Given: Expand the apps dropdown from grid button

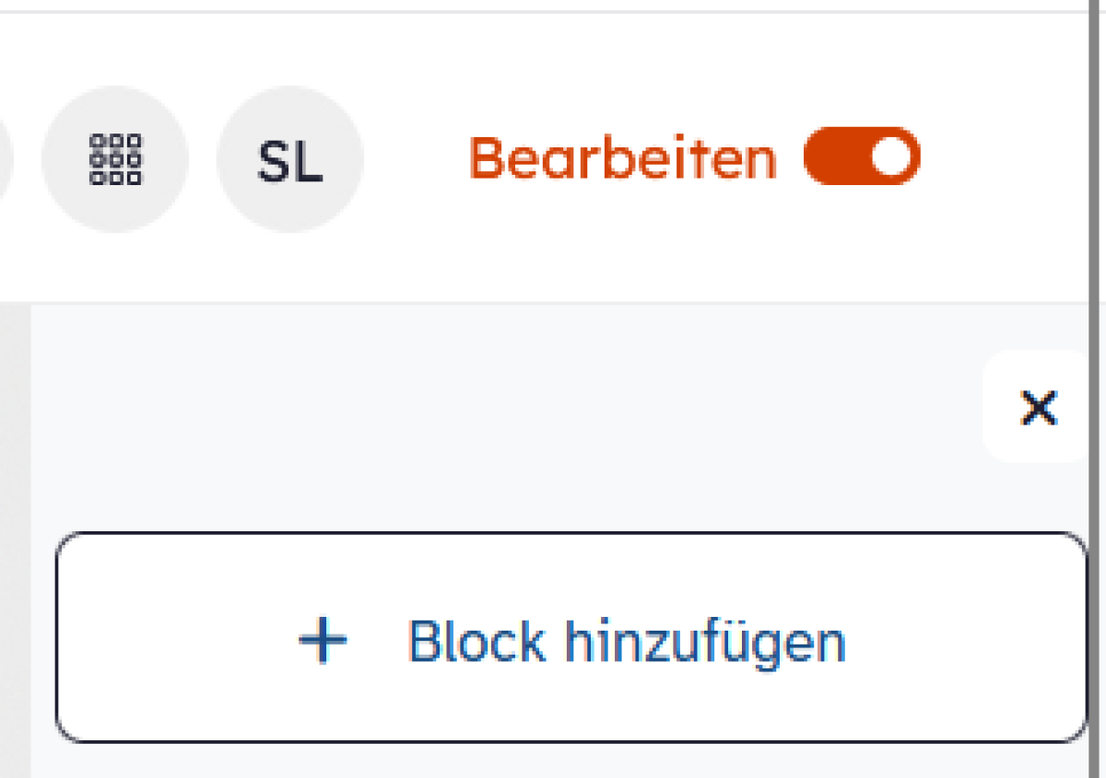Looking at the screenshot, I should tap(115, 159).
